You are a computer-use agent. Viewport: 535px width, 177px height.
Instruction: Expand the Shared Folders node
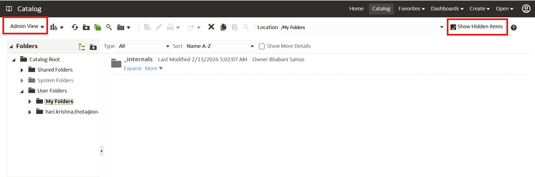click(22, 70)
